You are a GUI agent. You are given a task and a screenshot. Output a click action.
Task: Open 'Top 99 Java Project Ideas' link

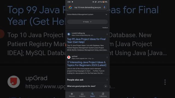[x=86, y=41]
